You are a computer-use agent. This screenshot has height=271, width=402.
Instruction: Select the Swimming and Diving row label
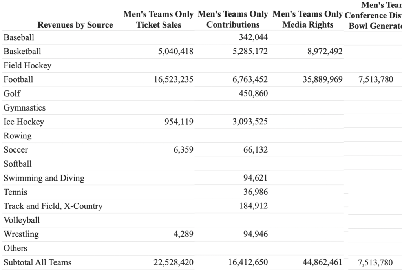point(44,178)
